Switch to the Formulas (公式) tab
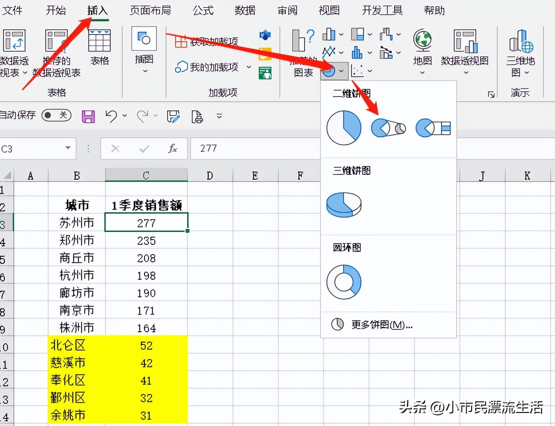Image resolution: width=555 pixels, height=426 pixels. [x=203, y=10]
